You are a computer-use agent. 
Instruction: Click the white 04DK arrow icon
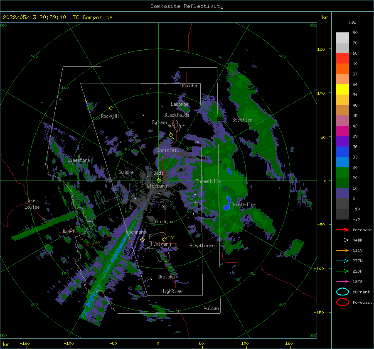[342, 240]
